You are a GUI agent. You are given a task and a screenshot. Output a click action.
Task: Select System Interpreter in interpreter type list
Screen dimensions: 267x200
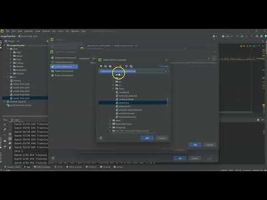tap(64, 67)
